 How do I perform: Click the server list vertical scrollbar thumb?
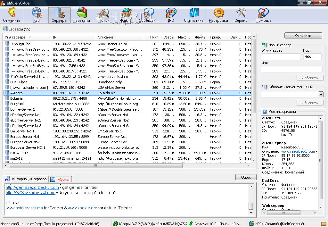click(x=253, y=76)
